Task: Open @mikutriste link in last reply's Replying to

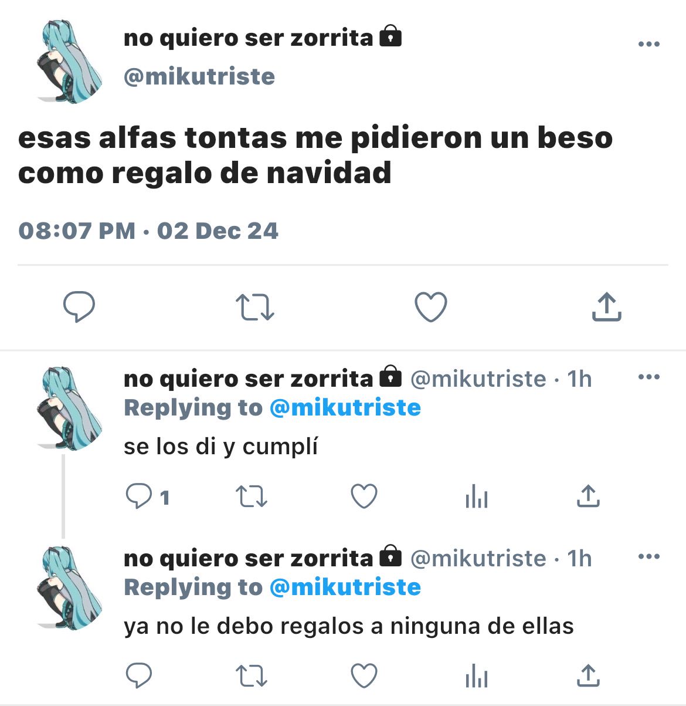Action: [345, 587]
